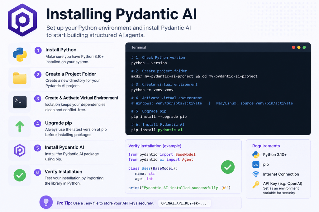
Task: Click the '# 3. Create virtual environment' comment
Action: coord(164,85)
